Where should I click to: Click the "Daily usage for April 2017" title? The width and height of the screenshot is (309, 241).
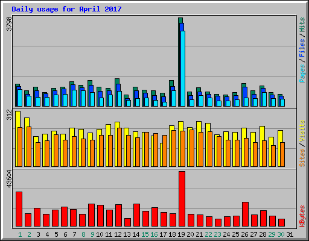66,9
